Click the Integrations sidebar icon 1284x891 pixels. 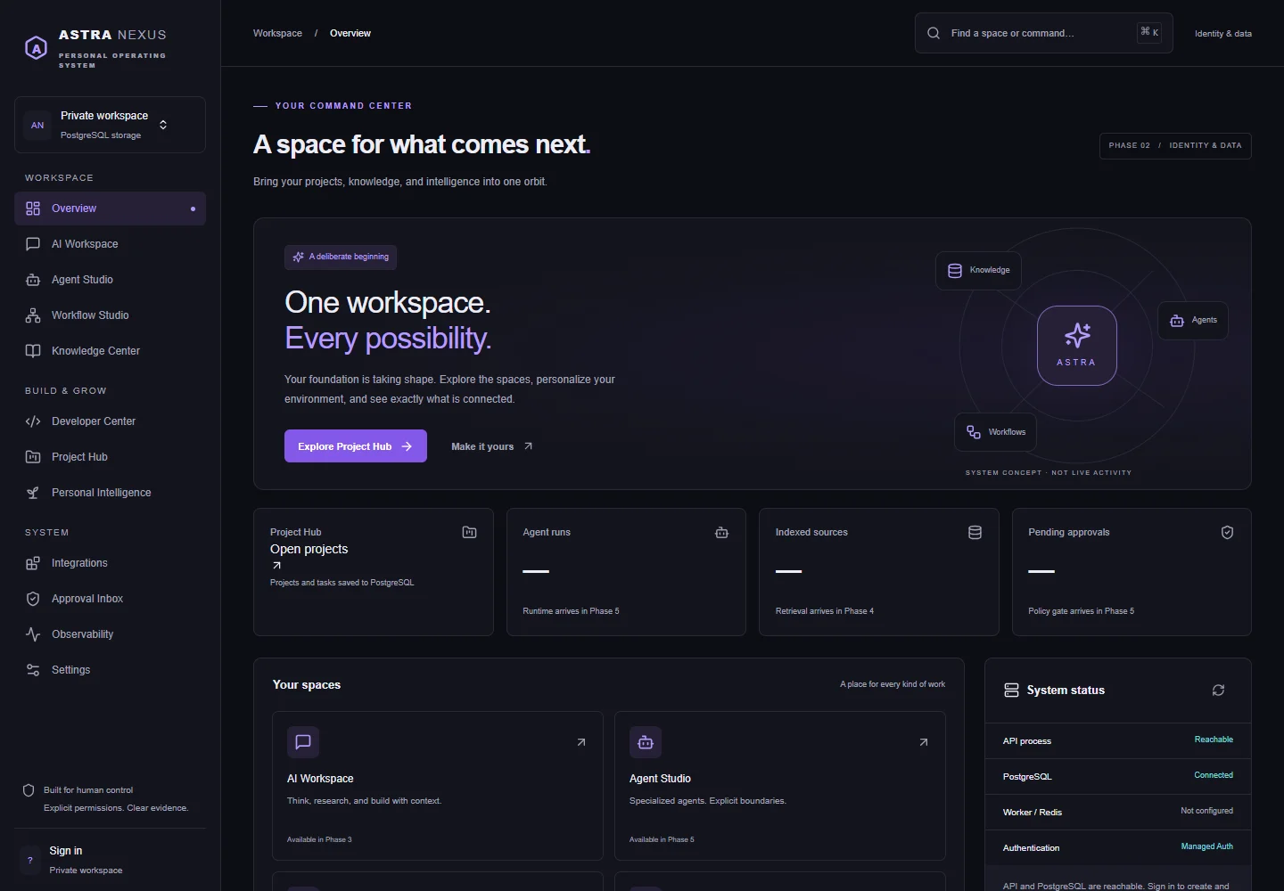[33, 563]
